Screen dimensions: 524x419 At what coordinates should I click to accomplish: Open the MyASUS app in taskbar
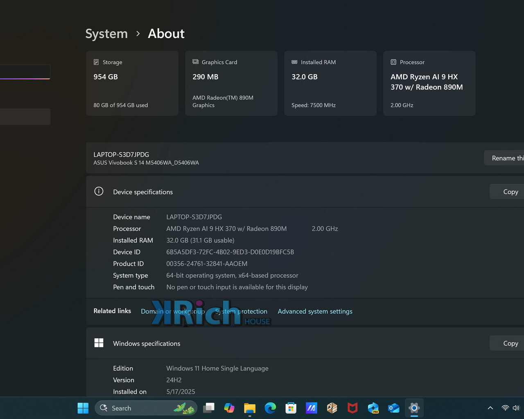[312, 408]
